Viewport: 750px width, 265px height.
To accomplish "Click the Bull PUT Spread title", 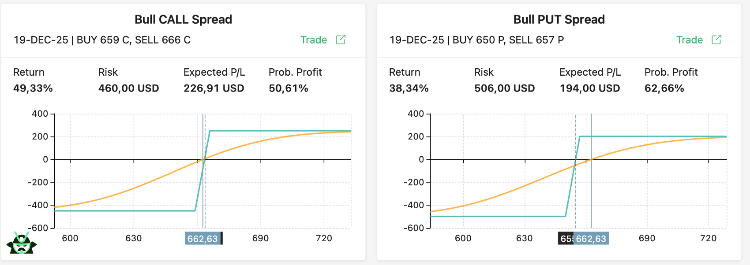I will 559,19.
